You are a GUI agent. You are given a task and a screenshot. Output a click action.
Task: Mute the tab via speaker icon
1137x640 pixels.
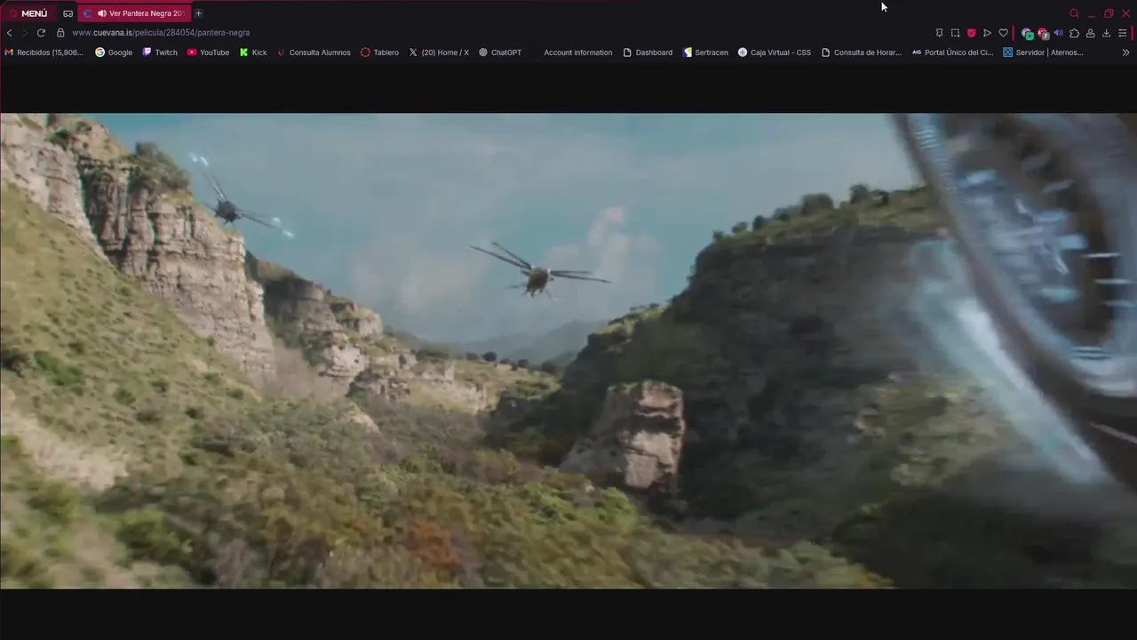click(x=102, y=13)
